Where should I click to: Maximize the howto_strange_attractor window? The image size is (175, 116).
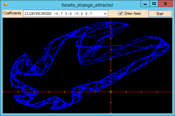[x=154, y=4]
